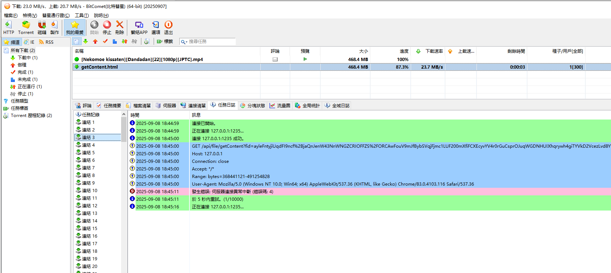Open the Torrent file icon
611x273 pixels.
pyautogui.click(x=26, y=27)
